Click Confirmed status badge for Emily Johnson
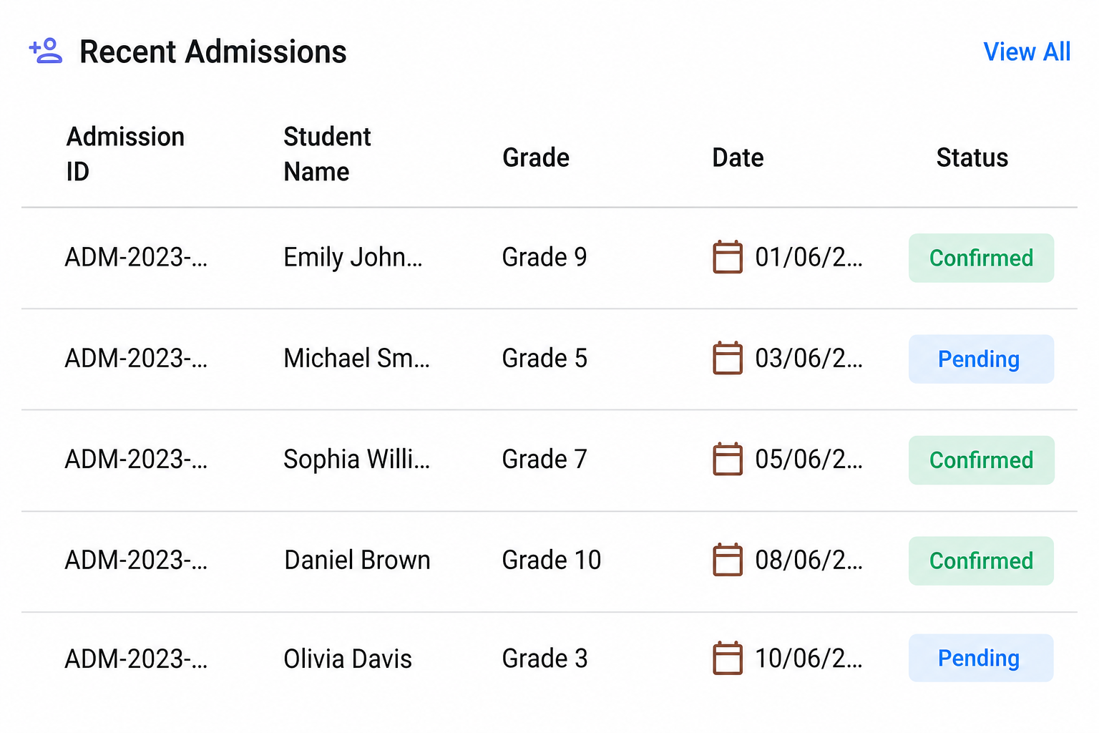The height and width of the screenshot is (733, 1099). coord(981,258)
